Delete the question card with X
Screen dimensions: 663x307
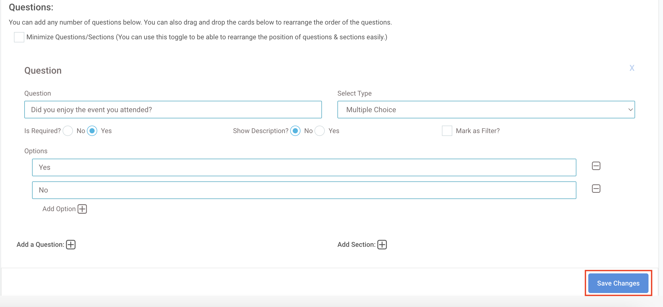(x=632, y=68)
